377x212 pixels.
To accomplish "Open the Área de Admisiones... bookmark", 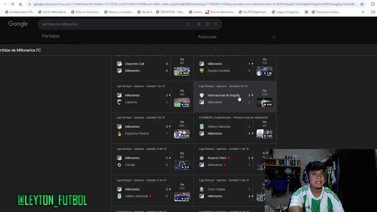I will pyautogui.click(x=220, y=12).
